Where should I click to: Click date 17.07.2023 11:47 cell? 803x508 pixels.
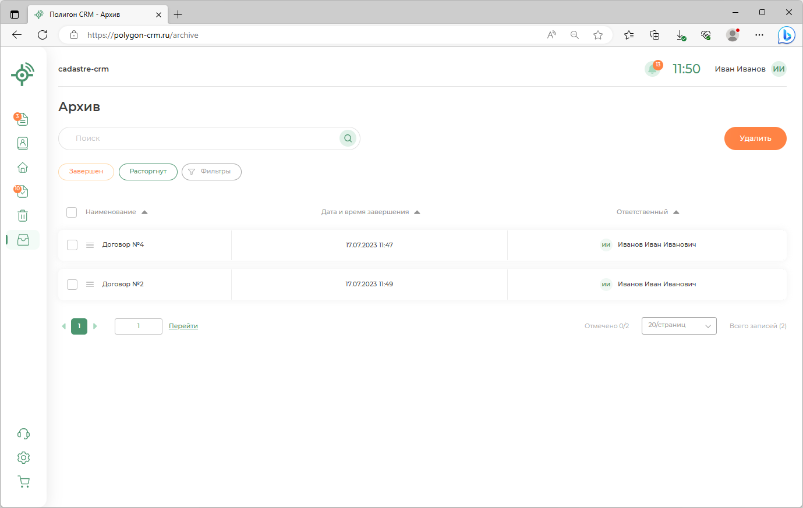tap(369, 245)
